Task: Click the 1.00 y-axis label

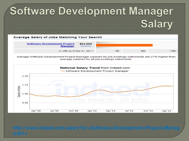Action: pos(25,94)
